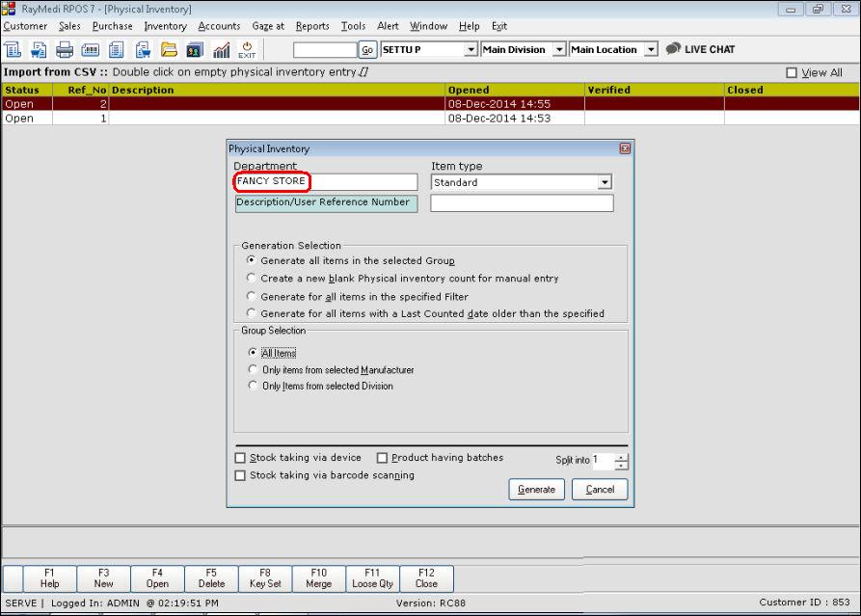Click the yellow open-folder toolbar icon
861x616 pixels.
[x=169, y=50]
